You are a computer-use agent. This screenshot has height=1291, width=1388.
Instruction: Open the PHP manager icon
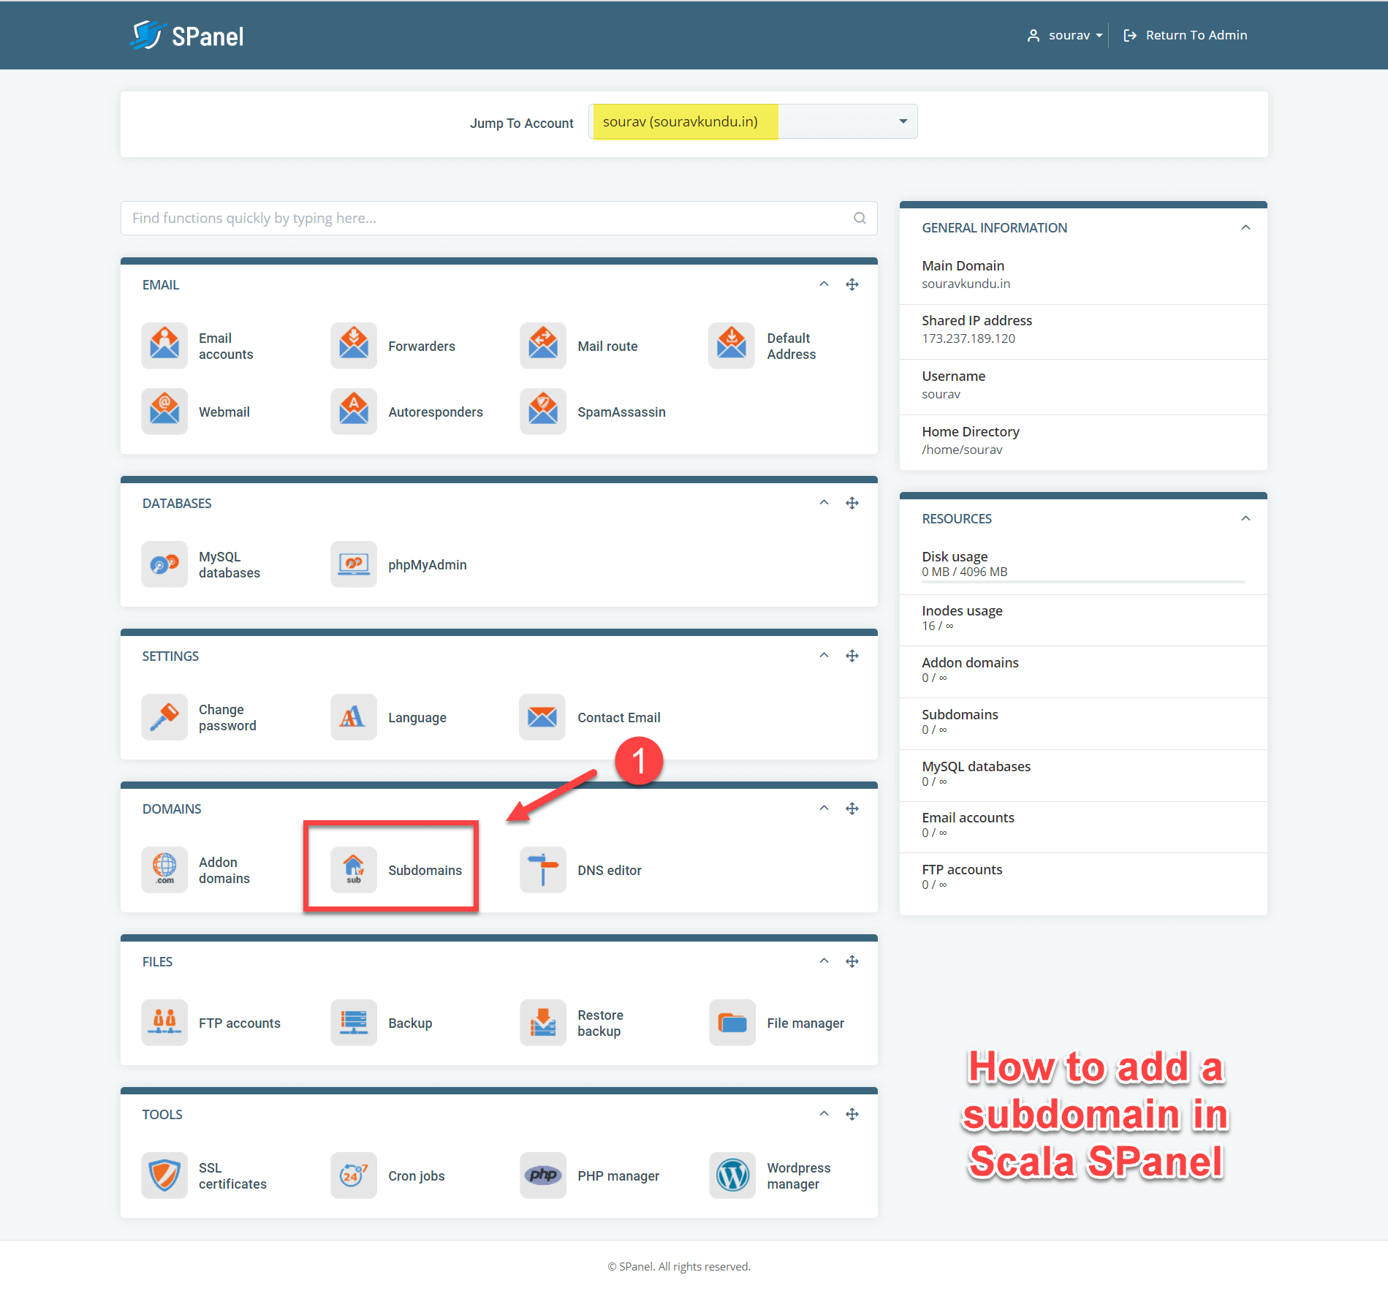543,1175
